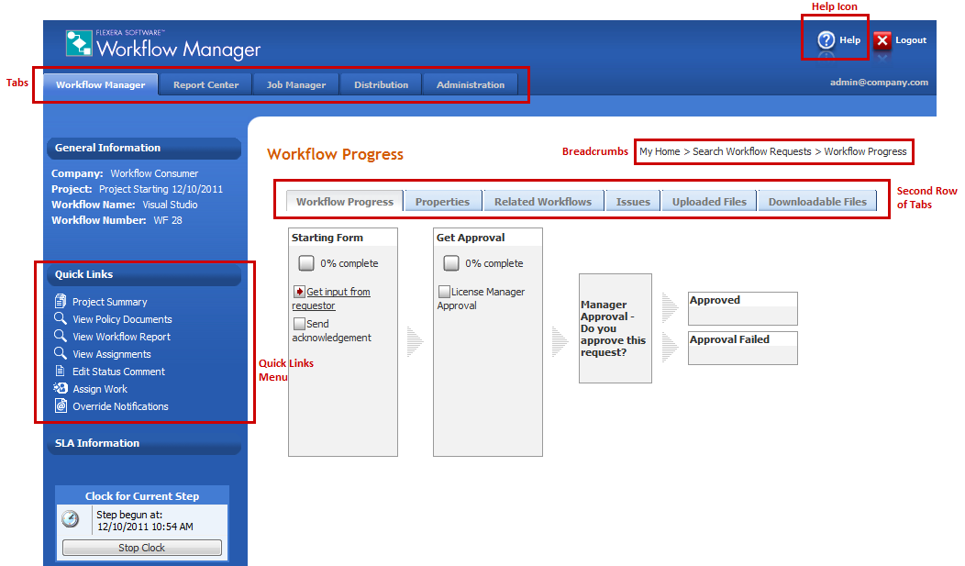The height and width of the screenshot is (566, 965).
Task: Click the Assign Work link
Action: click(100, 389)
